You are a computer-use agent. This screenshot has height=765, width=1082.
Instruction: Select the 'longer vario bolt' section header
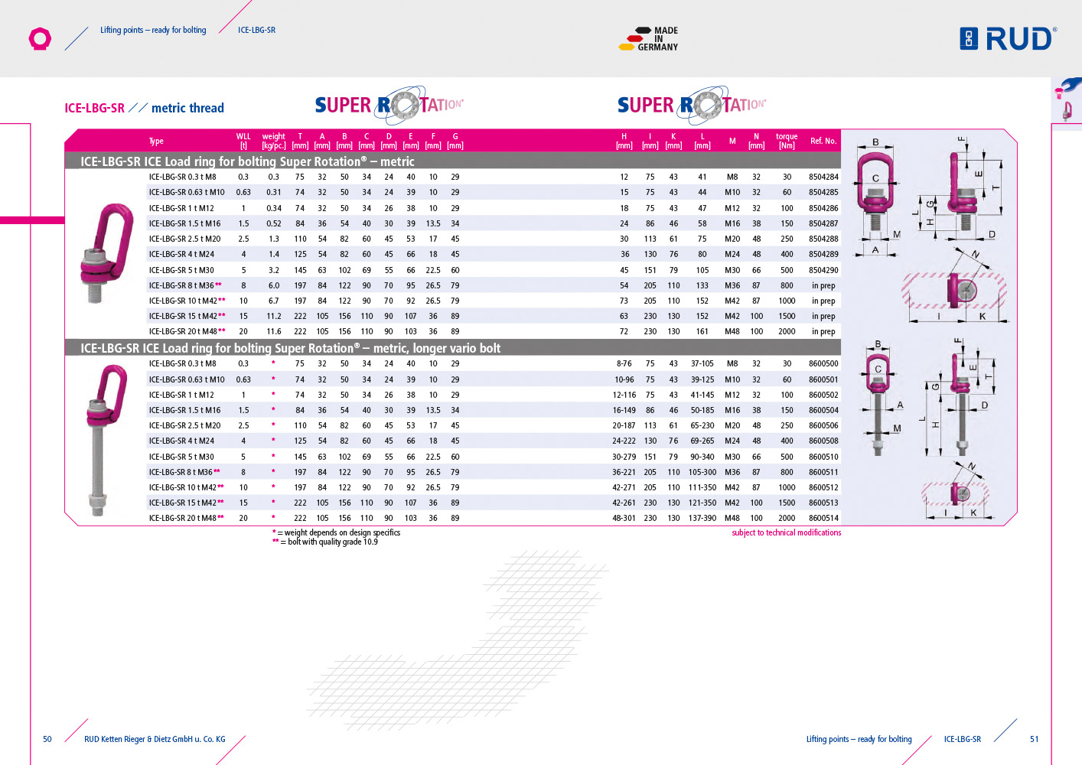[x=290, y=348]
